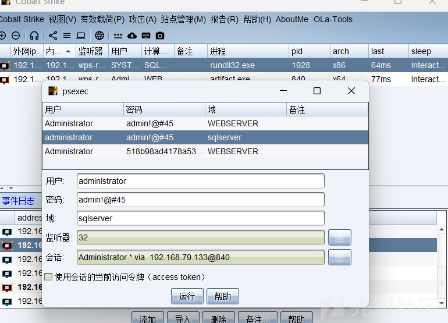Open downloaded files cloud icon
This screenshot has width=448, height=323.
(x=132, y=36)
